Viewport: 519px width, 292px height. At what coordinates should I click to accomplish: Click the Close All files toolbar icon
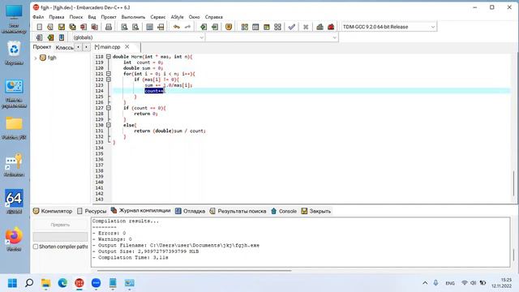[x=94, y=27]
